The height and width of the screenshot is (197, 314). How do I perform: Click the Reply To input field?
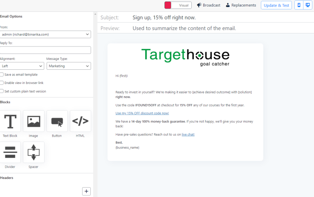(45, 50)
